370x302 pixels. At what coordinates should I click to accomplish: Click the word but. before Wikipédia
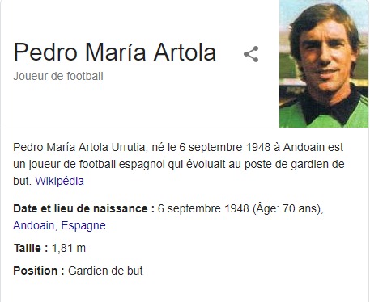click(x=22, y=181)
